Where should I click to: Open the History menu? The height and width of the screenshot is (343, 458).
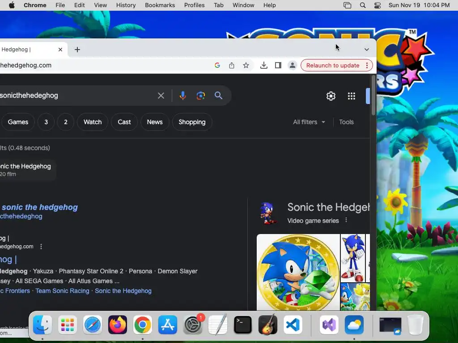126,5
